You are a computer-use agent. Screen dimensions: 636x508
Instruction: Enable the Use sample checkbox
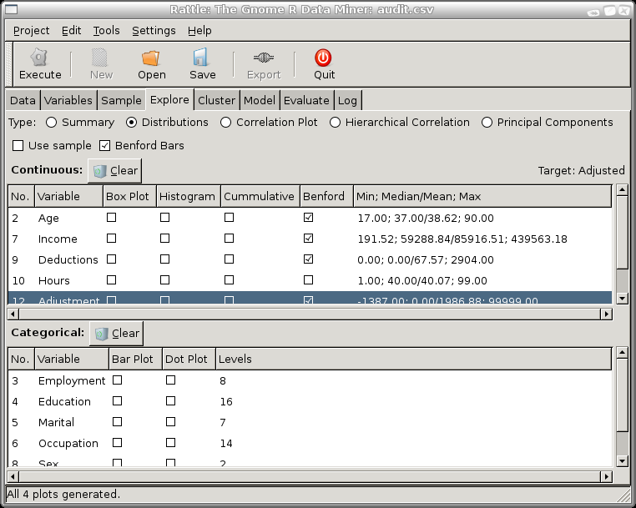[x=18, y=145]
